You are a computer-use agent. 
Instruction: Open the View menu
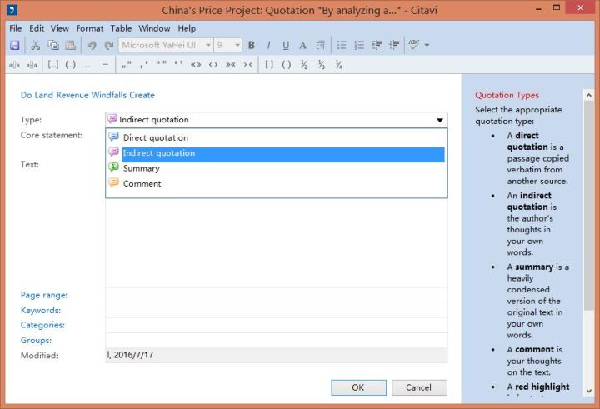coord(60,28)
